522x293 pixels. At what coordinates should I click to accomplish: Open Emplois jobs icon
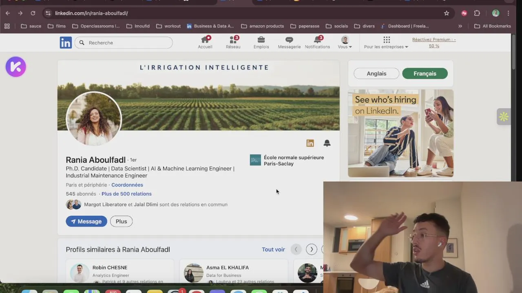pos(261,42)
